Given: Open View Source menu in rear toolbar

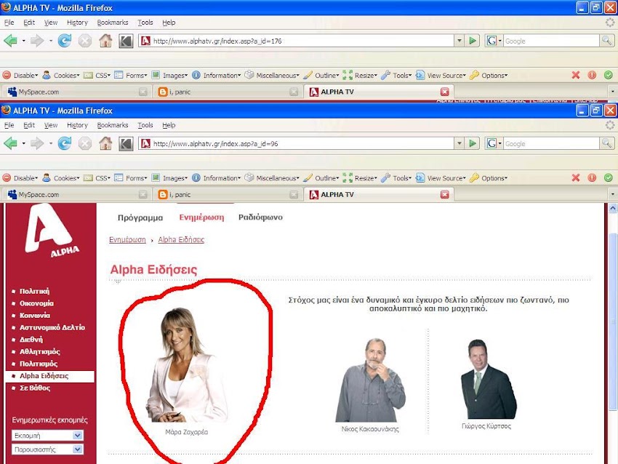Looking at the screenshot, I should point(441,76).
